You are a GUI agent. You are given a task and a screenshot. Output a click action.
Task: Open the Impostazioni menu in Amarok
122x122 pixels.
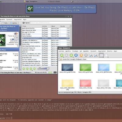click(18, 20)
